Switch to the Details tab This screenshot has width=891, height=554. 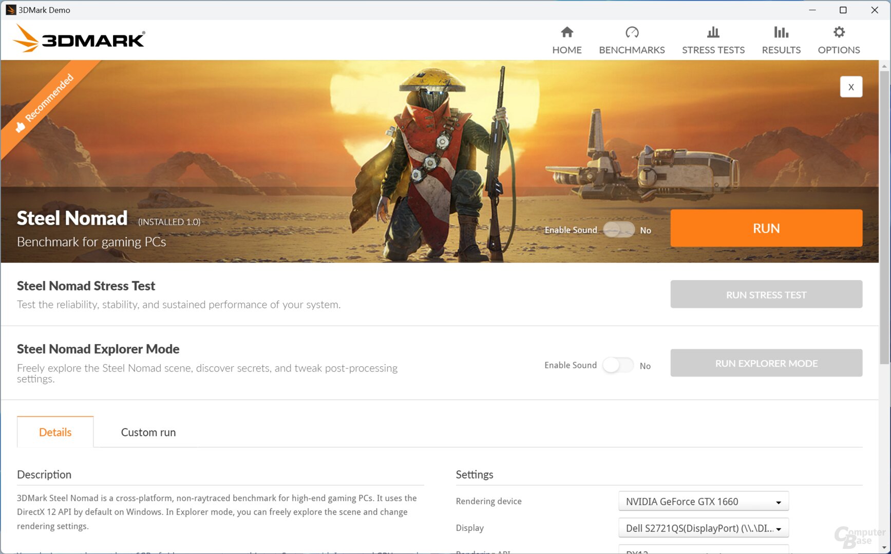click(x=55, y=432)
